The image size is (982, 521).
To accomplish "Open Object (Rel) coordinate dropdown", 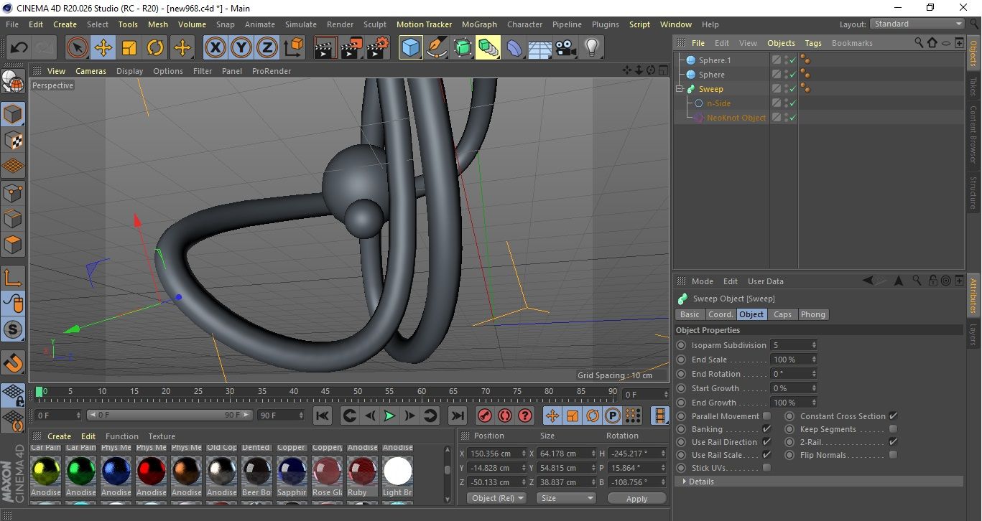I will [496, 498].
